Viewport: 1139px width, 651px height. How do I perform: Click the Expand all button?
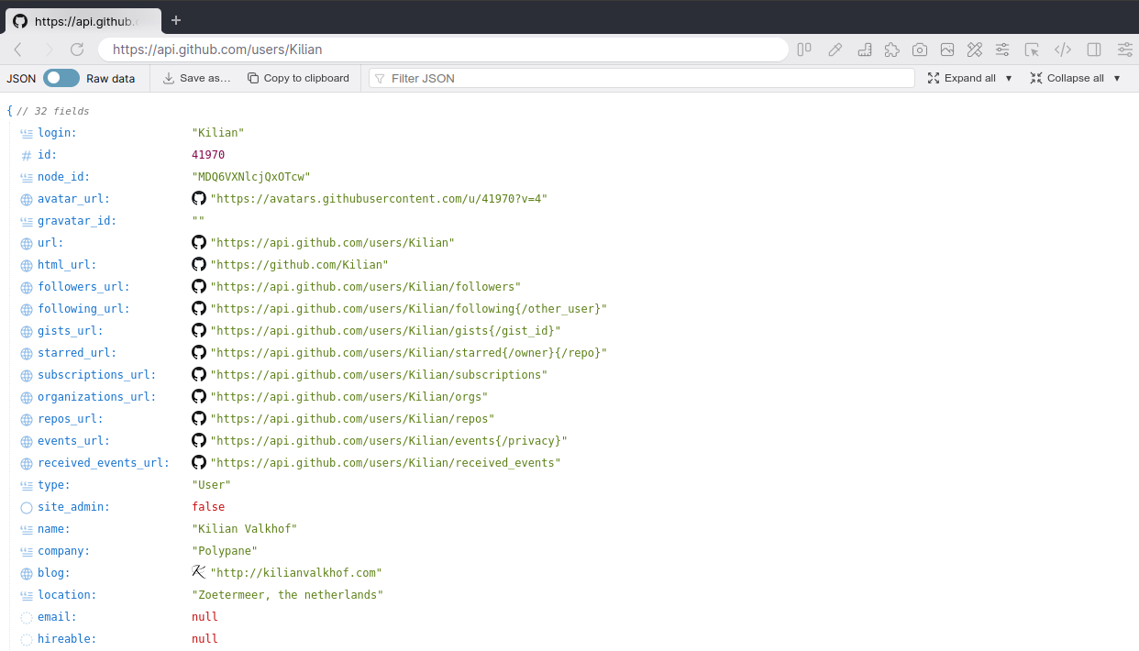point(962,78)
